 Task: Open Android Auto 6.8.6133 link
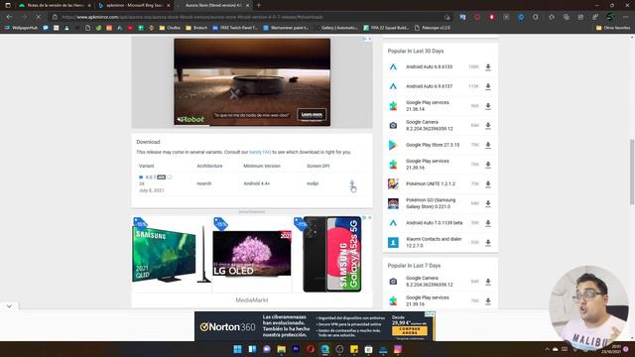(x=429, y=67)
